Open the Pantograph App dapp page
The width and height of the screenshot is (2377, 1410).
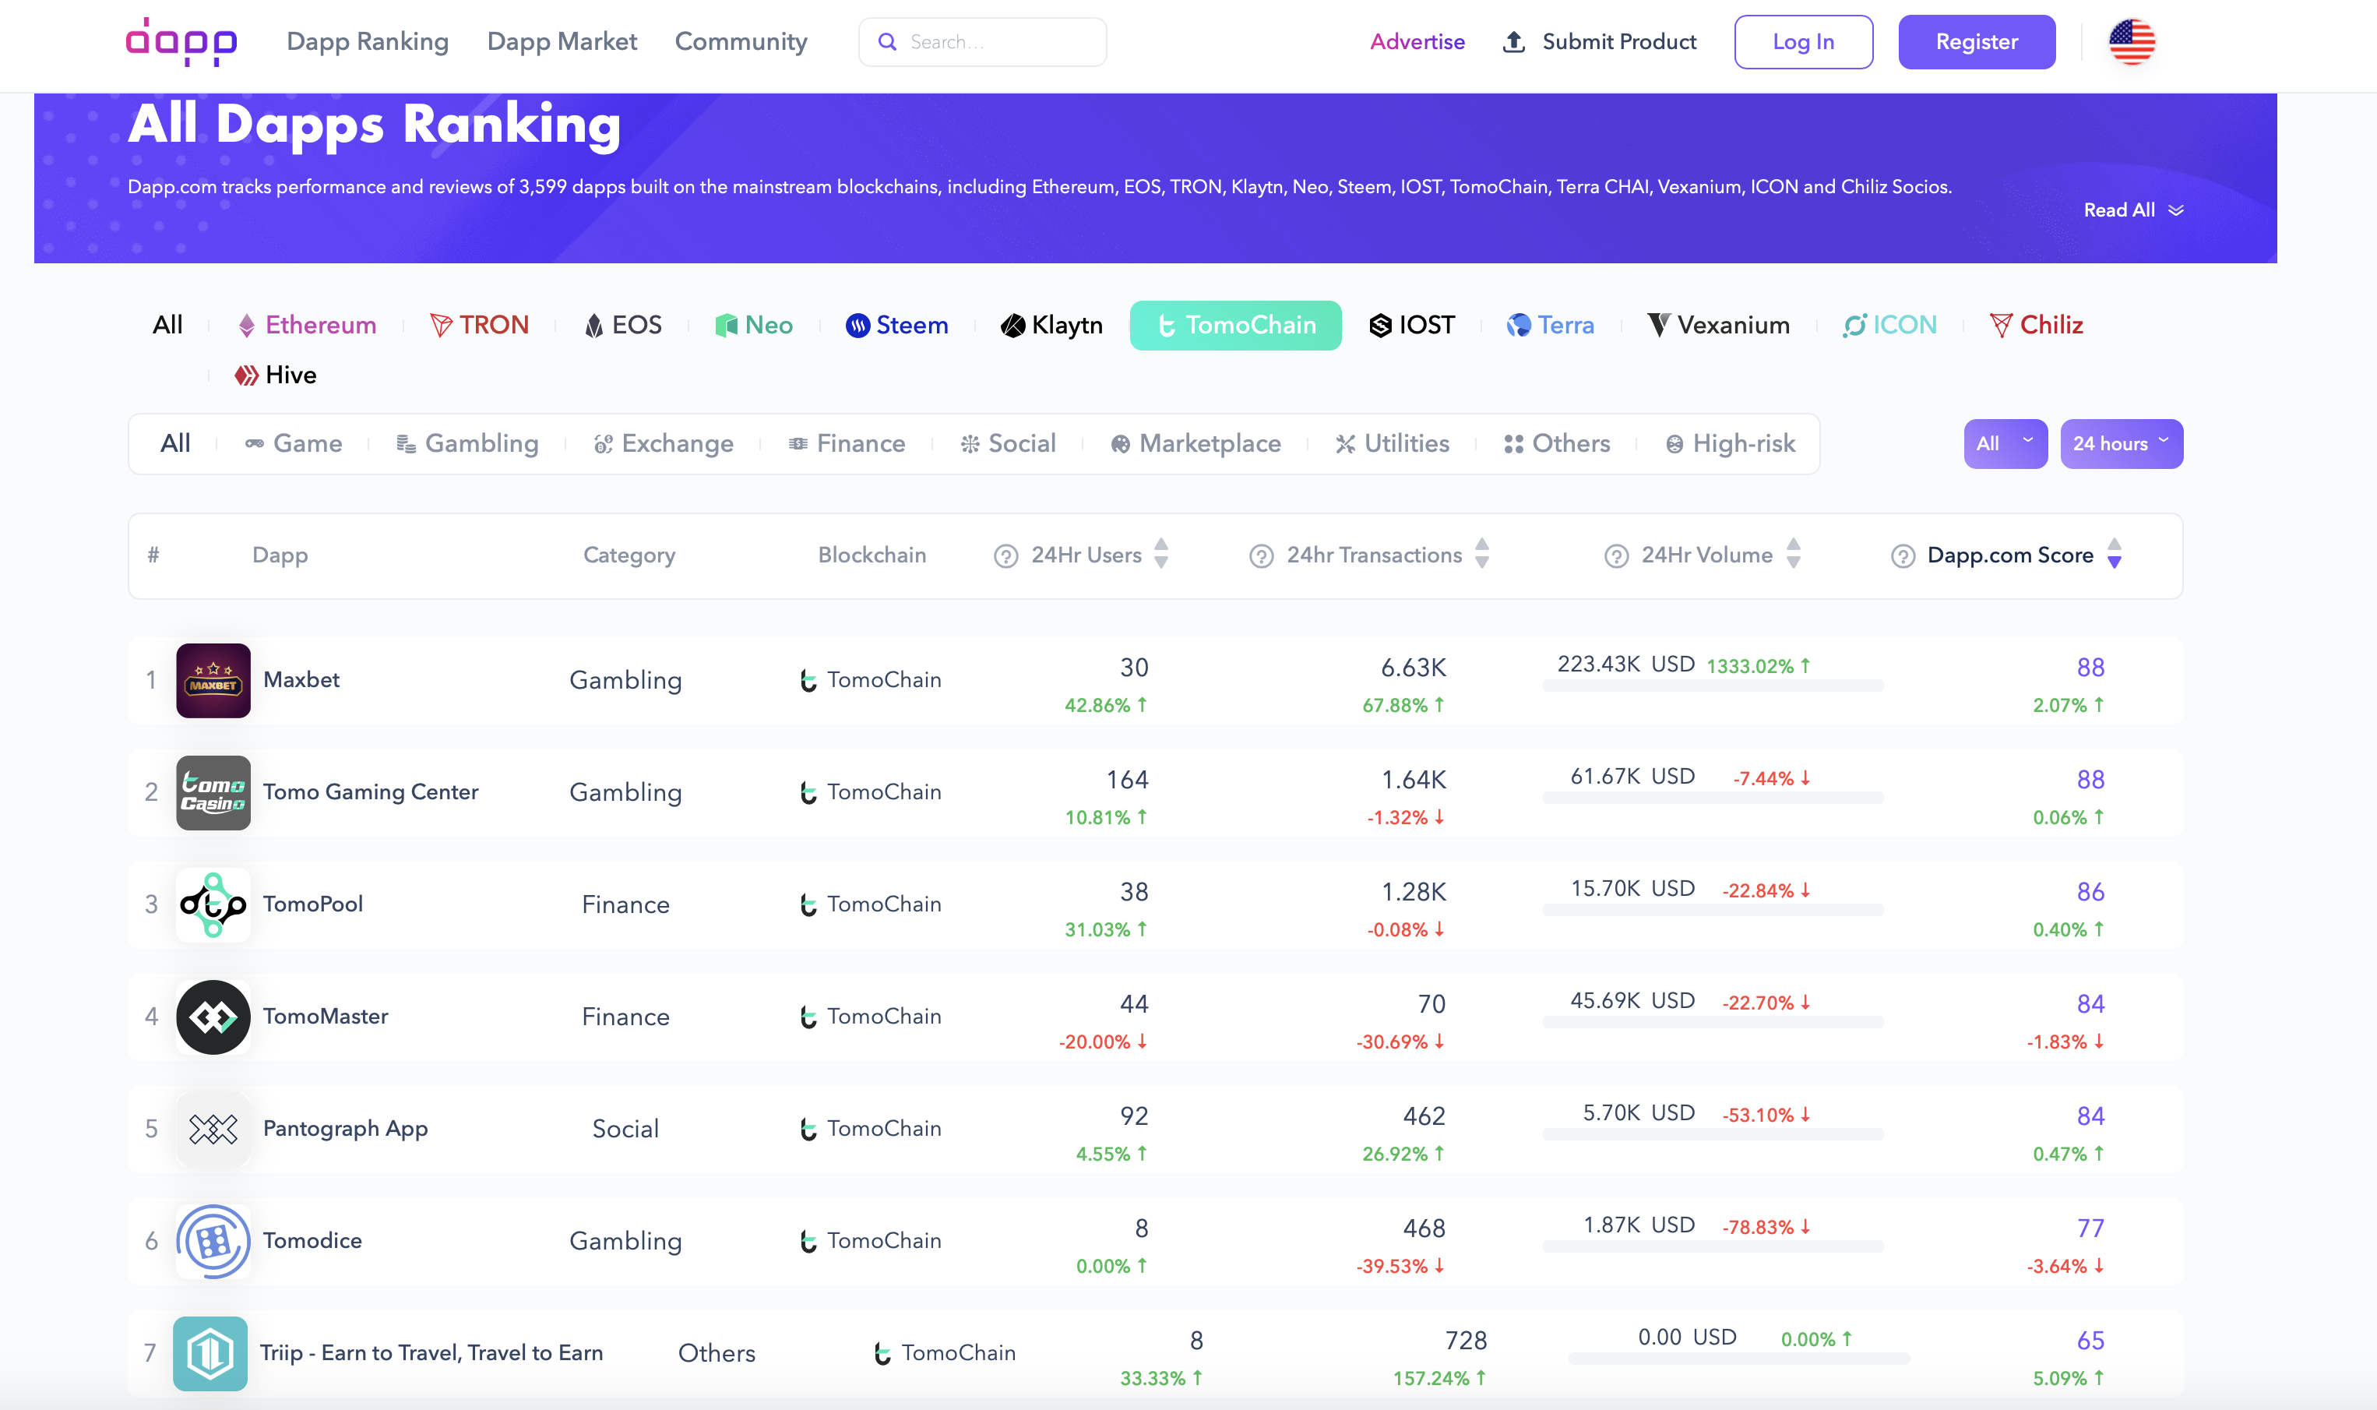pyautogui.click(x=346, y=1129)
